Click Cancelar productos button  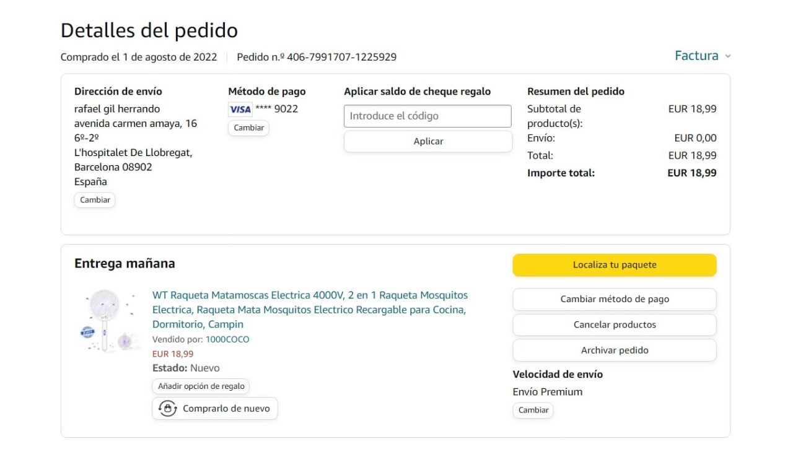click(x=614, y=324)
